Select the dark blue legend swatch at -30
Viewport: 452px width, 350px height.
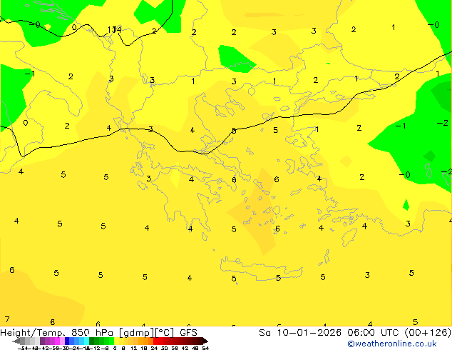click(67, 341)
